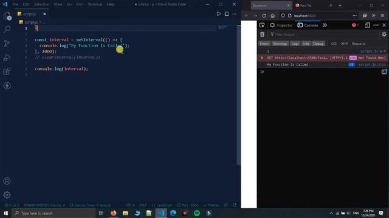Open the Terminal menu
389x218 pixels.
(x=95, y=4)
